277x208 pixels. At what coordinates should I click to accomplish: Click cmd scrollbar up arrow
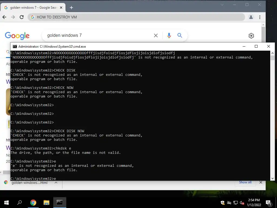[x=272, y=53]
